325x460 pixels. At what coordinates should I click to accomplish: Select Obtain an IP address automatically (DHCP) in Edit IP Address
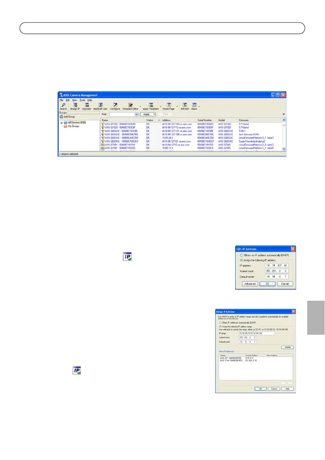point(241,255)
